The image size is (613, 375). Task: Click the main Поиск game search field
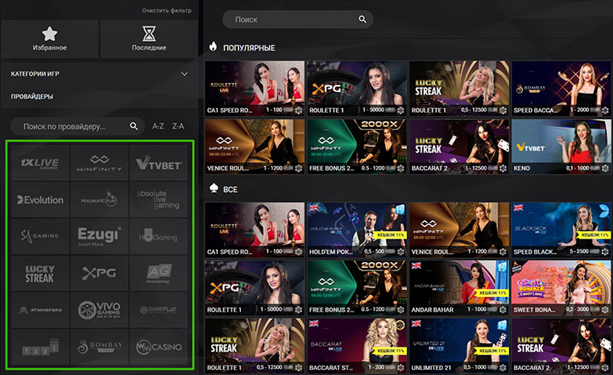[291, 20]
